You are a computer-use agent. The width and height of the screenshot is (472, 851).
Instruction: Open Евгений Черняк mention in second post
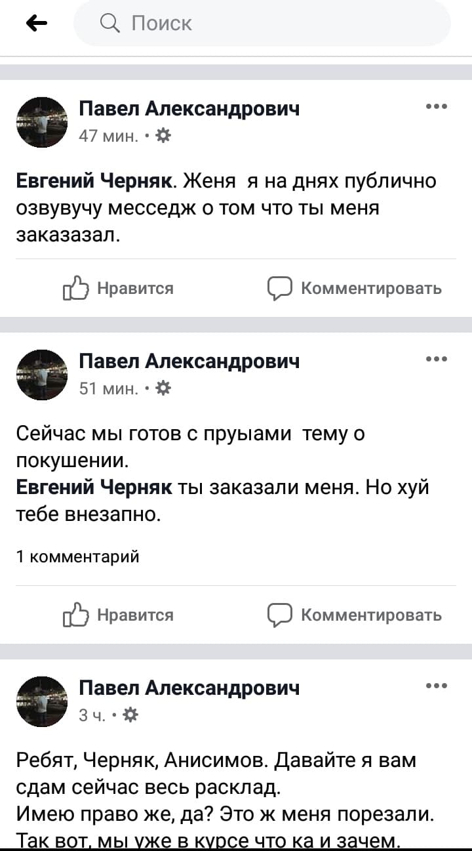tap(94, 488)
